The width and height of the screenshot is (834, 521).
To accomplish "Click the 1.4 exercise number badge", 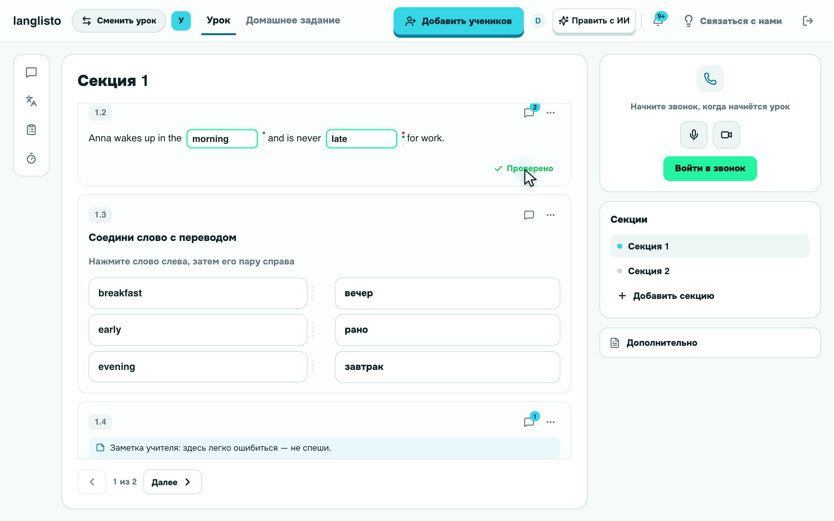I will (x=100, y=422).
